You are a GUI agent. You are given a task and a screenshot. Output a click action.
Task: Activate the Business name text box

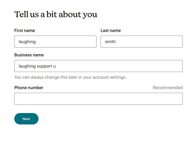99,66
